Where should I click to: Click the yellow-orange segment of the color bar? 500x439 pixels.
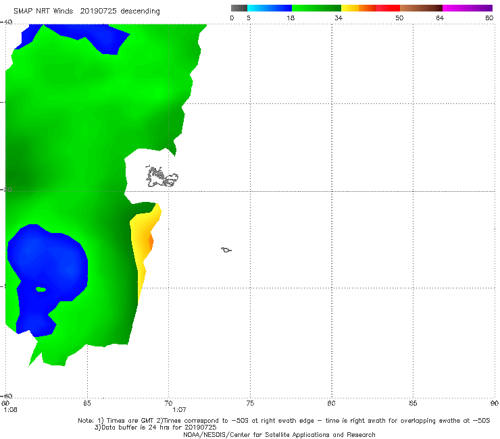click(x=359, y=8)
